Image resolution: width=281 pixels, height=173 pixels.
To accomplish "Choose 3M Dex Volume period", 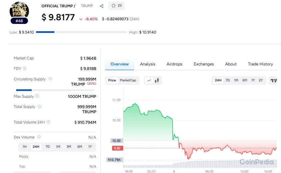I will tap(69, 147).
